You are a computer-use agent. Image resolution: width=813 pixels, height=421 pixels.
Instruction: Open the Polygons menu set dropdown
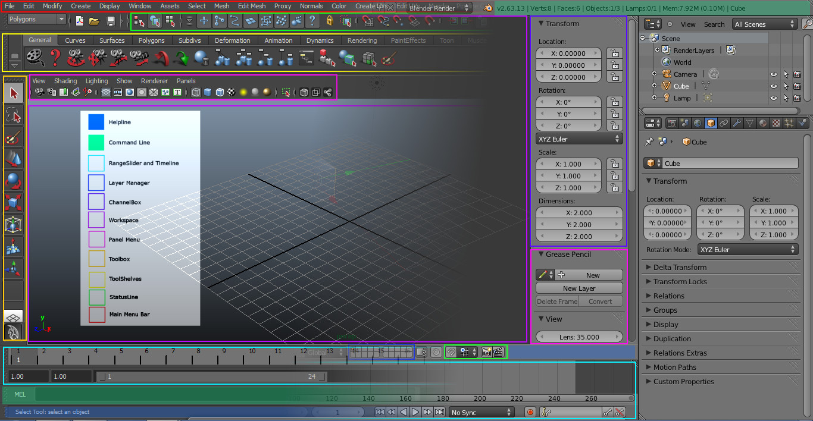tap(36, 20)
